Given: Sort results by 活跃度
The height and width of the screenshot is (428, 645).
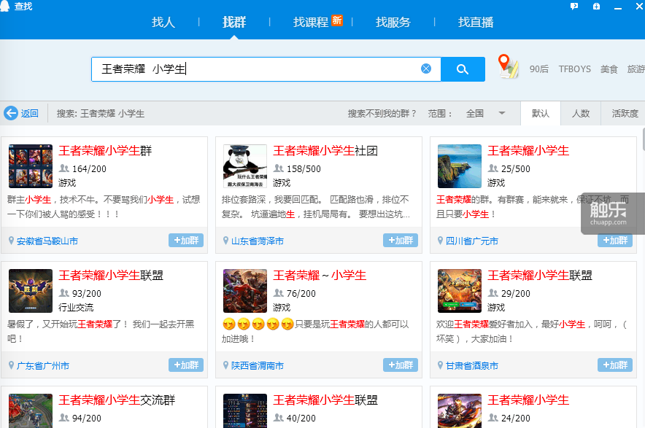Looking at the screenshot, I should (625, 113).
